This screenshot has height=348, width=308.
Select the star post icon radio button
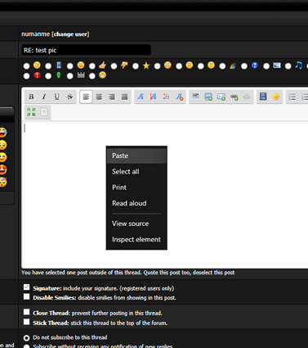pyautogui.click(x=136, y=66)
